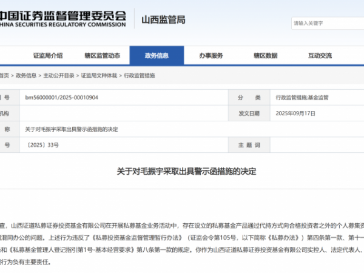Viewport: 364px width, 273px height.
Task: Select the highlighted 政务信息 tab
Action: (157, 56)
